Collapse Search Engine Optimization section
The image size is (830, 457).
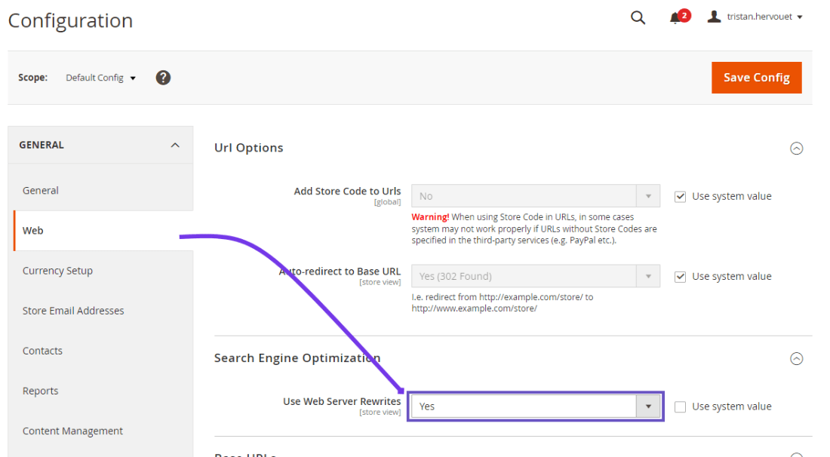[x=797, y=359]
